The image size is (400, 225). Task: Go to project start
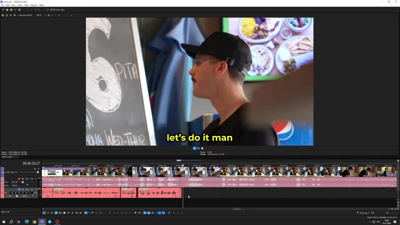68,213
